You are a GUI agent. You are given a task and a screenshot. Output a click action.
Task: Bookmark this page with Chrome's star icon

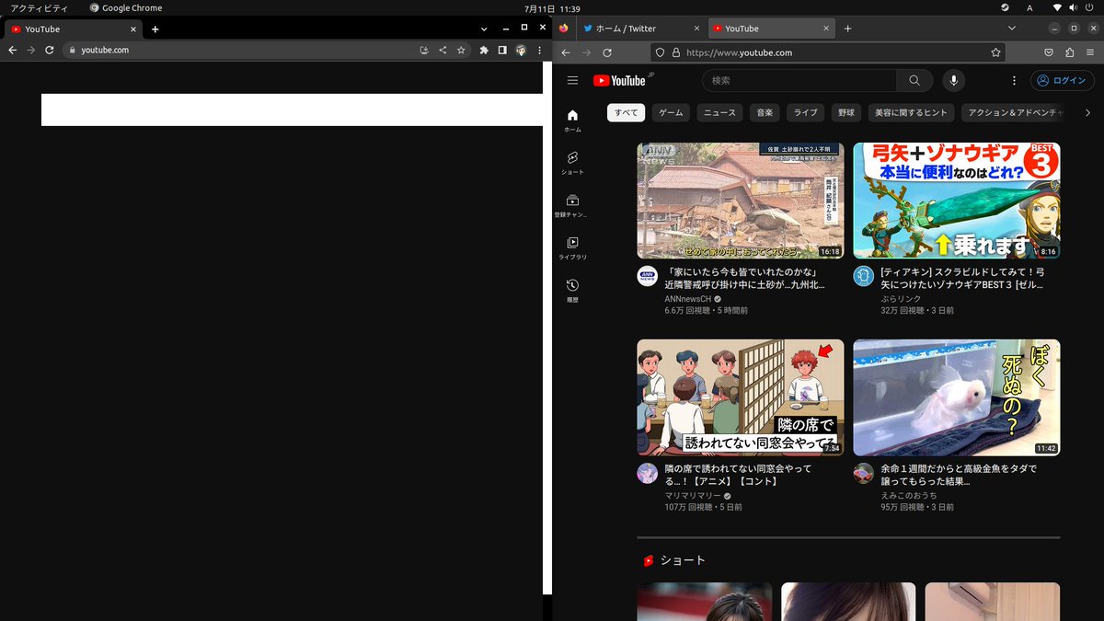tap(461, 50)
